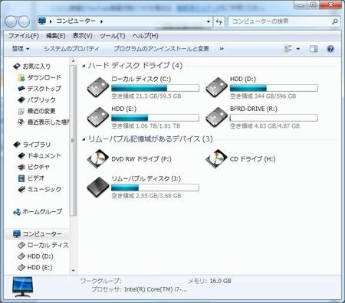This screenshot has width=345, height=303.
Task: Click the メモリ: 16.0 GB text
Action: point(209,281)
